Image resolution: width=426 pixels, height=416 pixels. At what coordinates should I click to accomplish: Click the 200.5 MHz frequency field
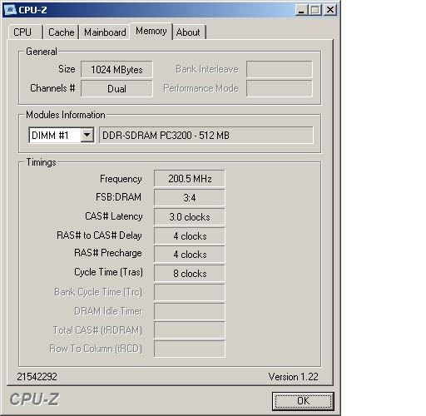(x=190, y=178)
